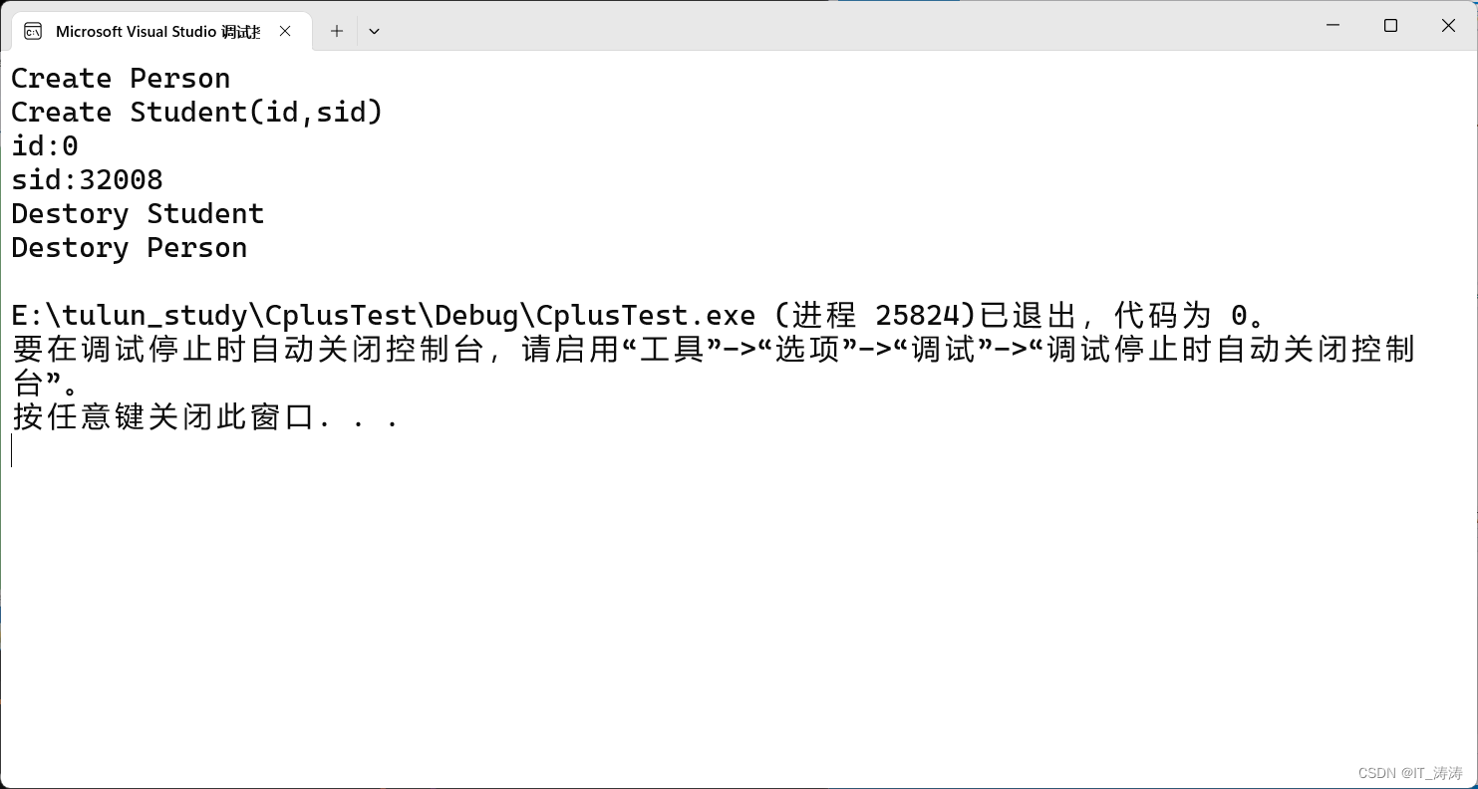Click inside the empty terminal output area
This screenshot has width=1478, height=789.
coord(698,598)
